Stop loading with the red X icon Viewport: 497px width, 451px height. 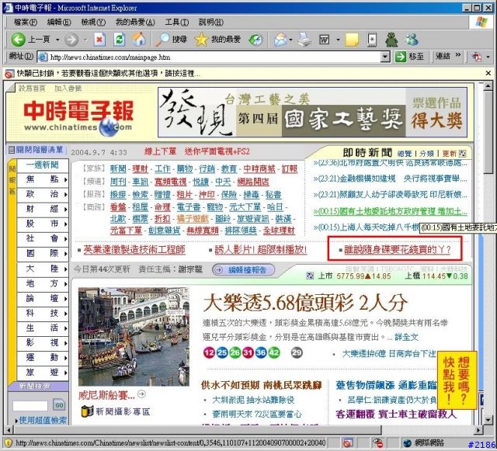pos(99,40)
